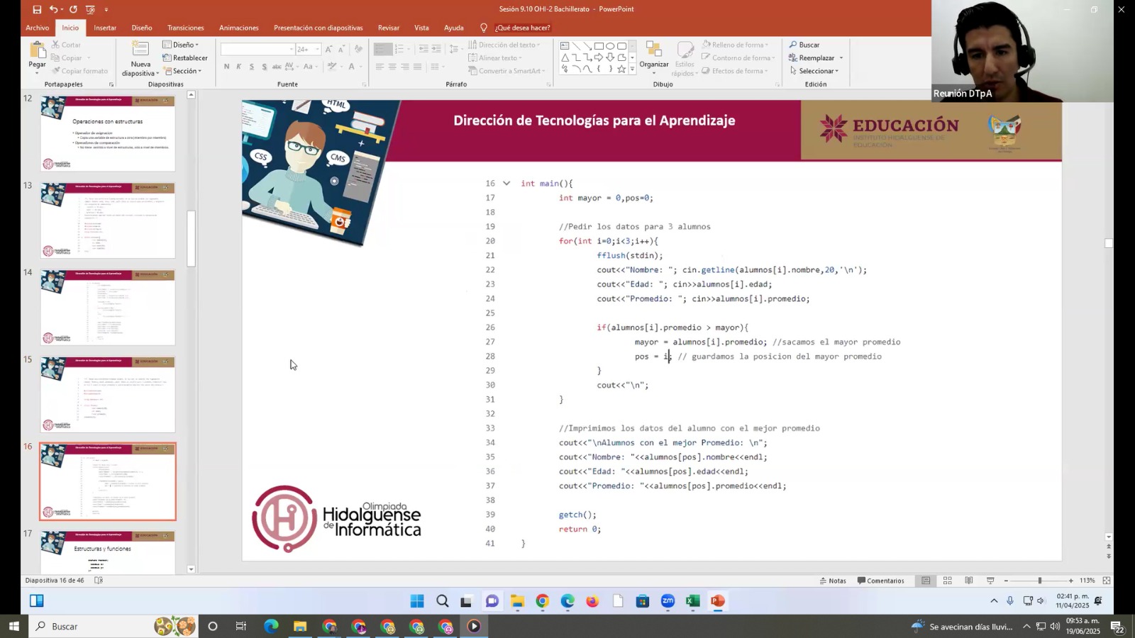Open reading view from status bar
The image size is (1135, 638).
969,581
